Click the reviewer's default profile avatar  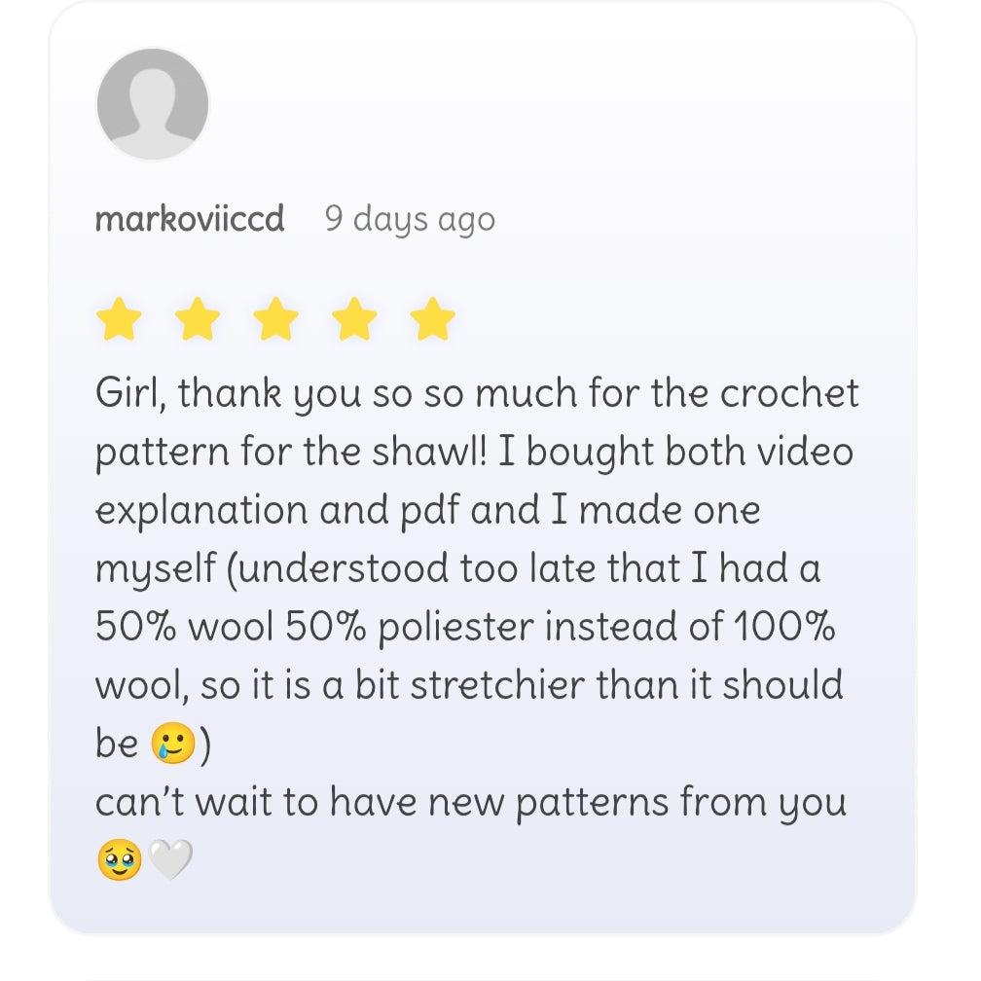coord(153,104)
